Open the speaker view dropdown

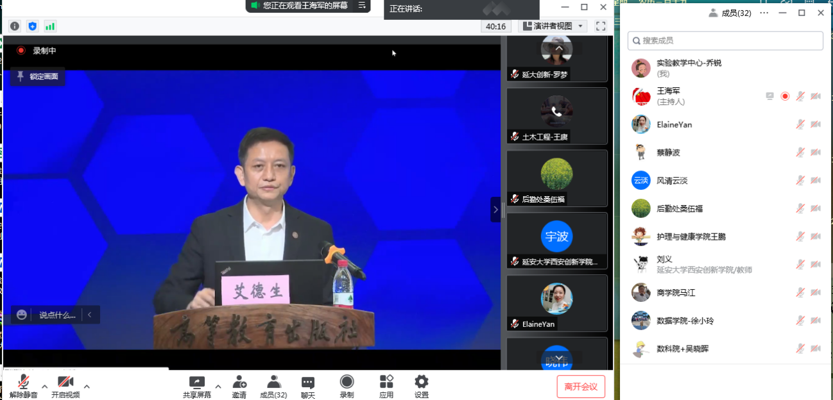click(x=553, y=26)
